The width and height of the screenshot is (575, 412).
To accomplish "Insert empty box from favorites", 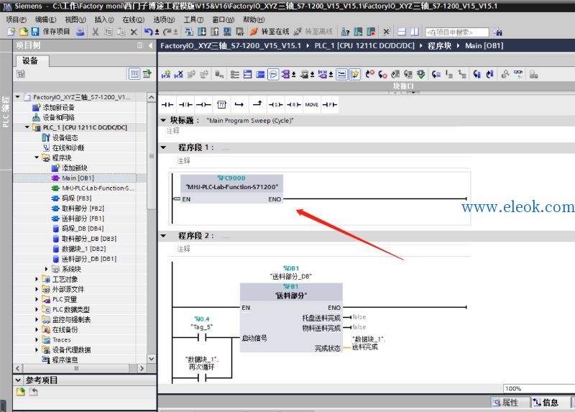I will click(221, 104).
